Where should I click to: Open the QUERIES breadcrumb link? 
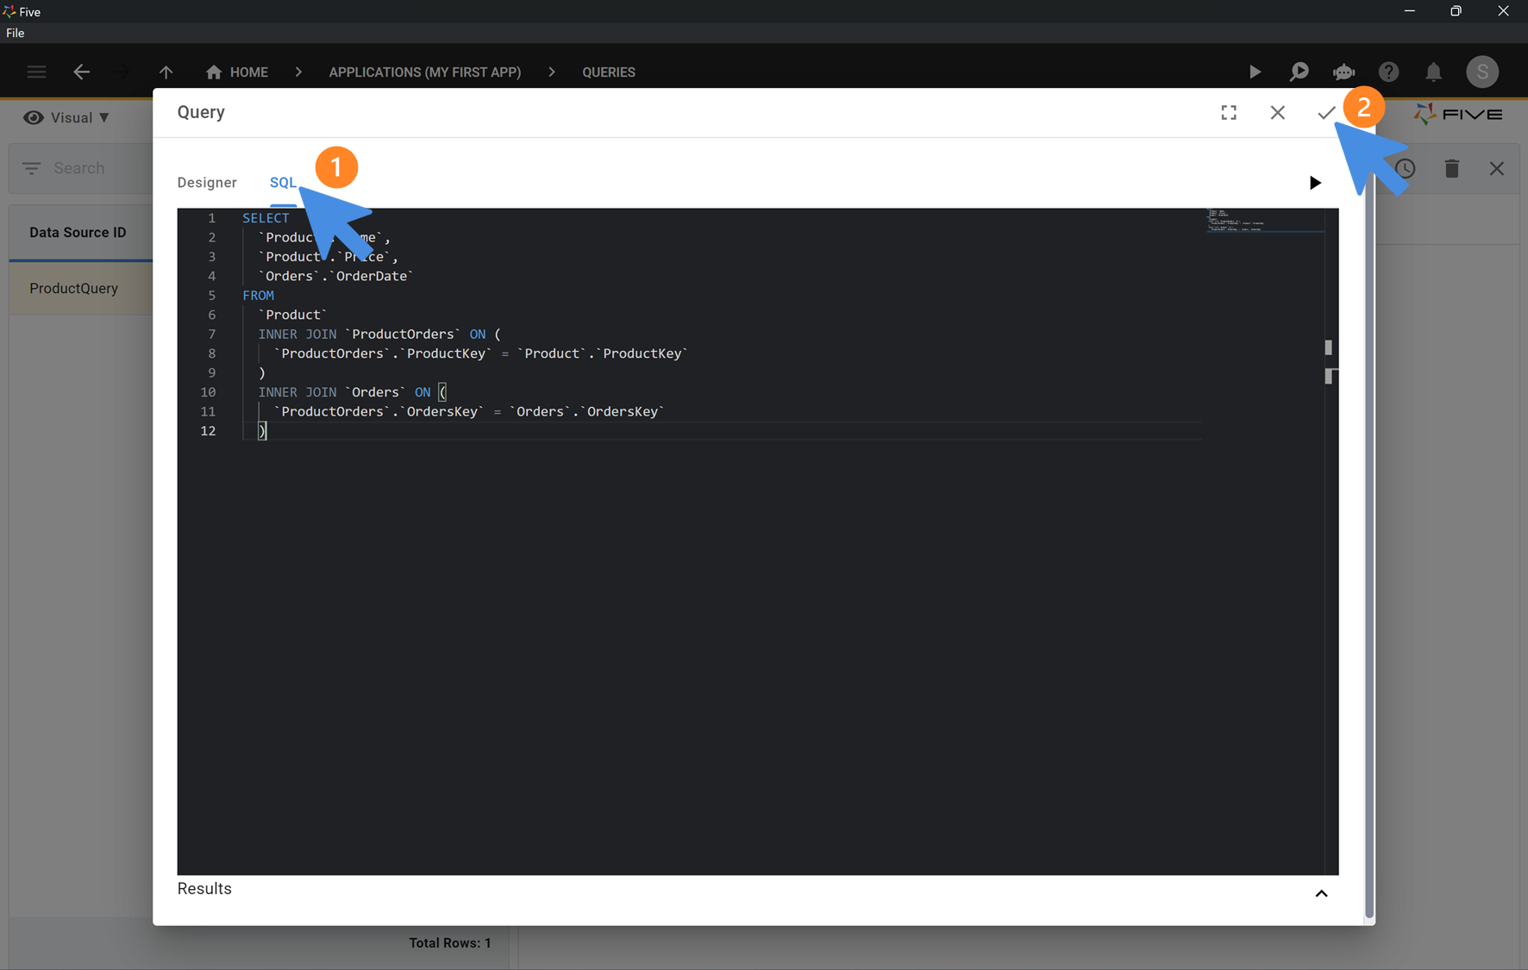click(608, 72)
